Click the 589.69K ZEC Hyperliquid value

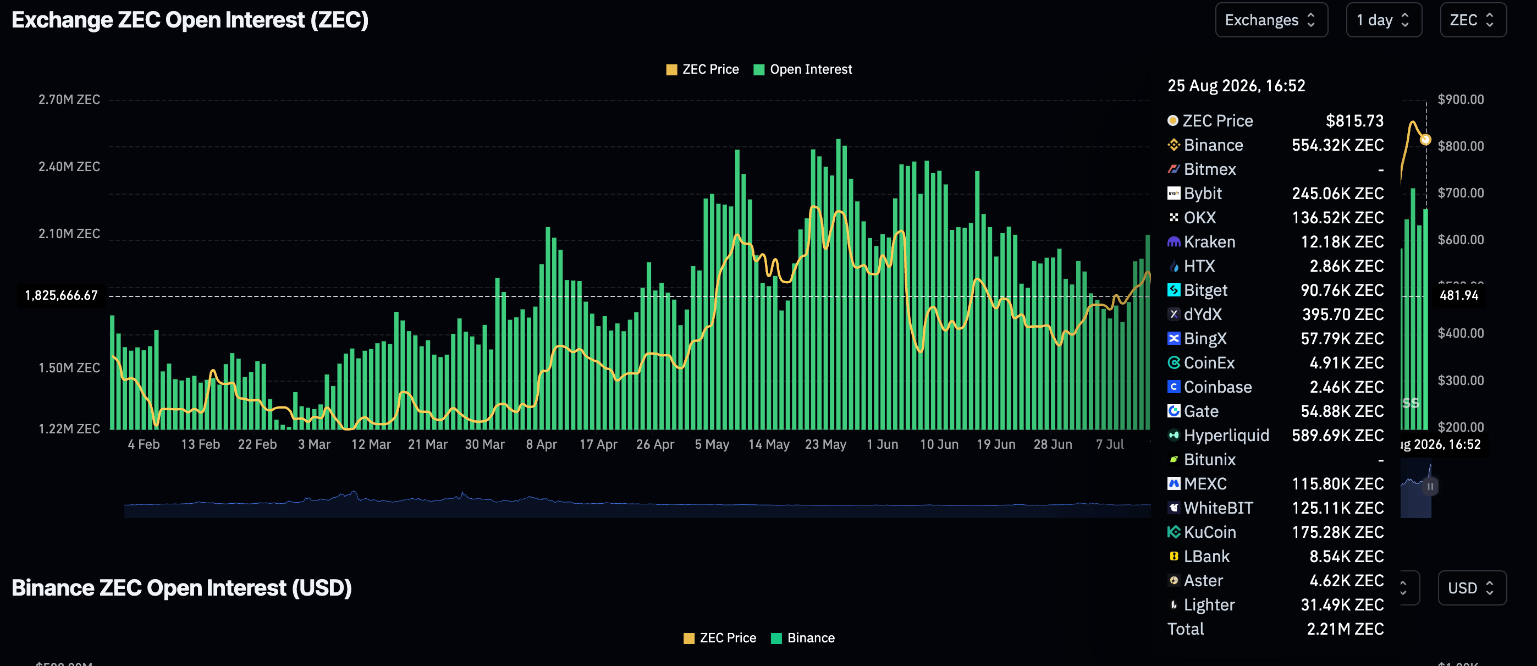click(x=1338, y=435)
